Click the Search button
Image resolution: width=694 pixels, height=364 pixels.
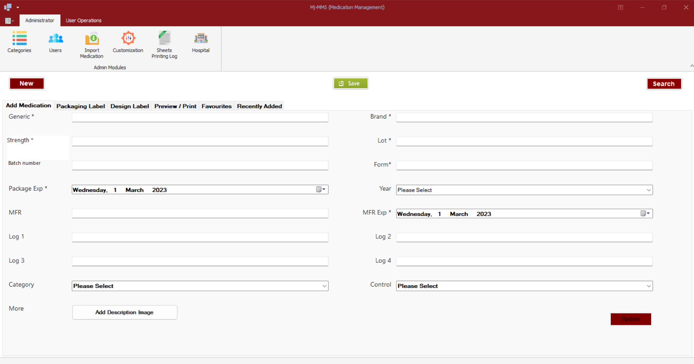(664, 84)
